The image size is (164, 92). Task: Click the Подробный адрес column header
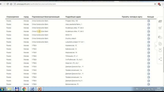tap(73, 17)
